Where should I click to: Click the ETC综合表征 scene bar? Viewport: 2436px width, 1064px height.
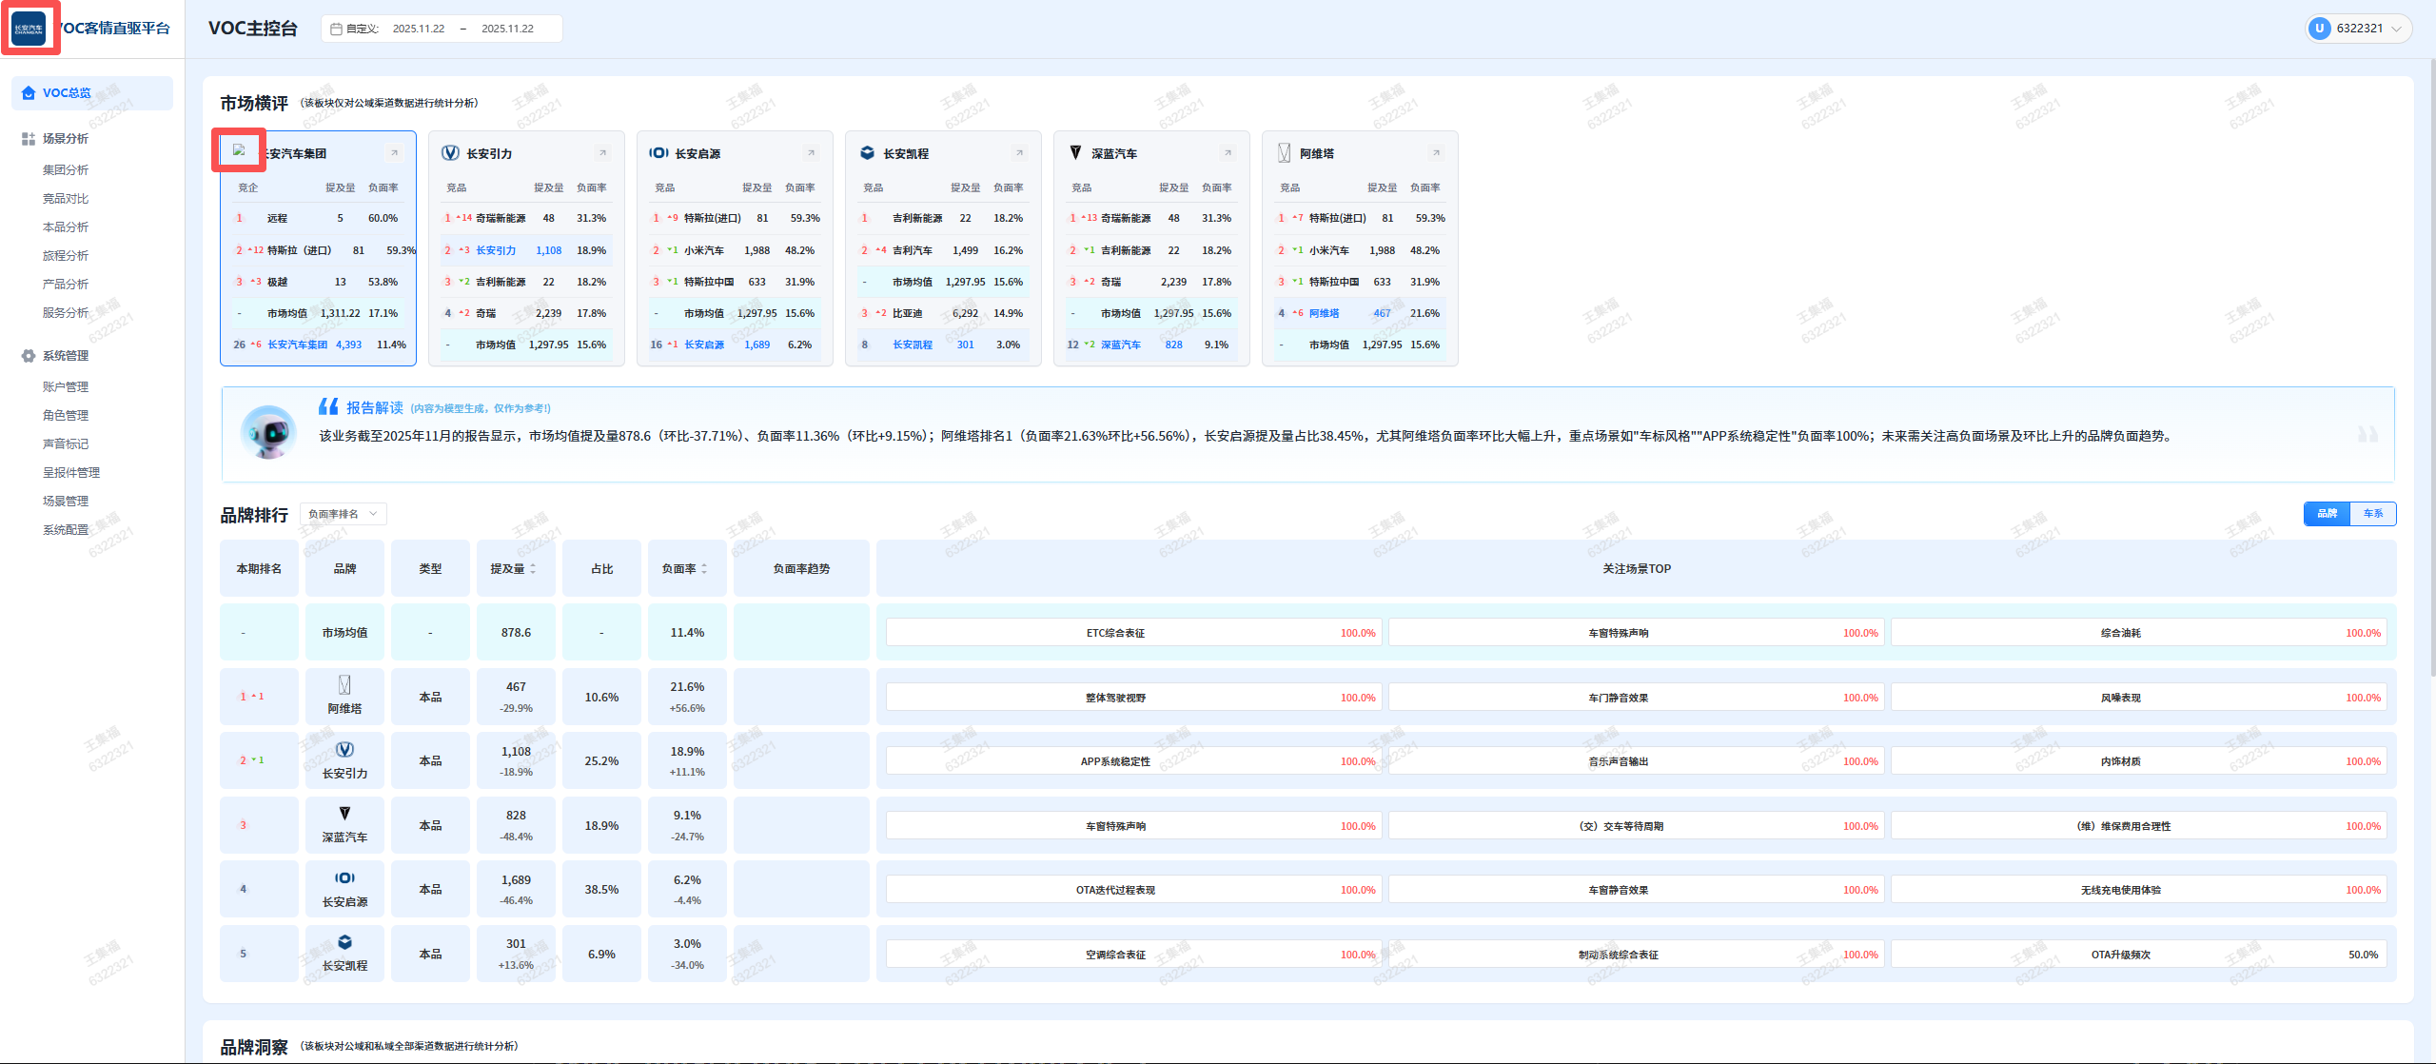pyautogui.click(x=1132, y=633)
